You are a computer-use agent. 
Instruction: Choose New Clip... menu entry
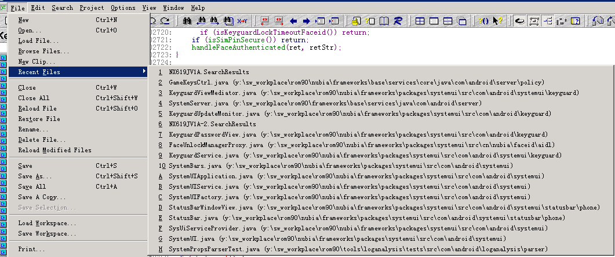(x=78, y=61)
